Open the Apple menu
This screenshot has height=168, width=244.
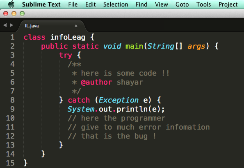pos(11,4)
